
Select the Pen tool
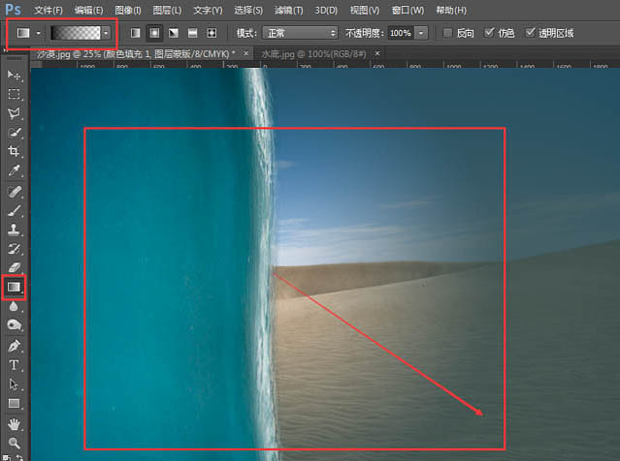(14, 346)
